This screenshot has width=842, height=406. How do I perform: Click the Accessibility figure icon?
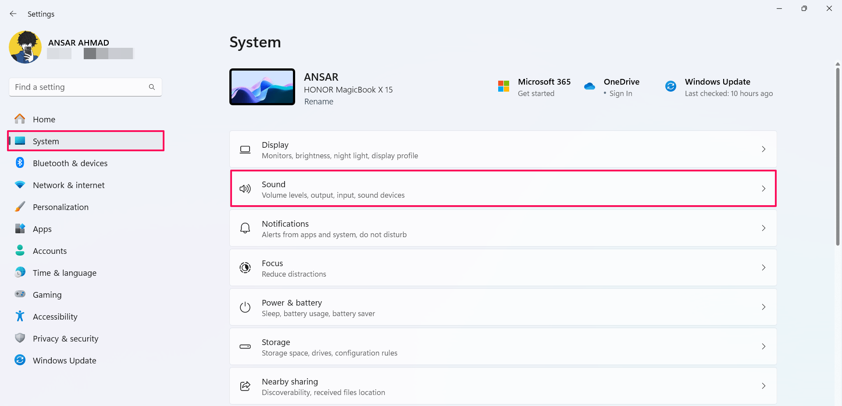point(20,316)
